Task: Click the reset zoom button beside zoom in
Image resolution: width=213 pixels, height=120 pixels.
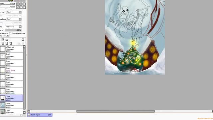Action: tap(24, 4)
